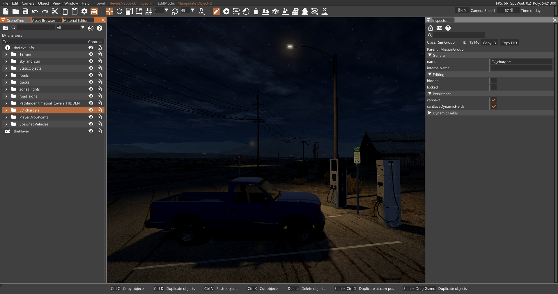The height and width of the screenshot is (294, 558).
Task: Click the Copy ID button
Action: (x=489, y=43)
